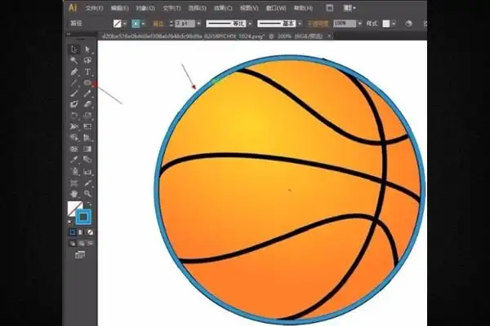The image size is (490, 326).
Task: Select the Line Segment tool
Action: click(x=74, y=83)
